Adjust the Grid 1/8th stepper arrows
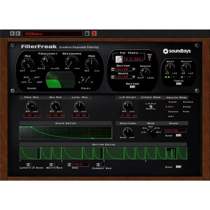The width and height of the screenshot is (210, 210). 69,164
